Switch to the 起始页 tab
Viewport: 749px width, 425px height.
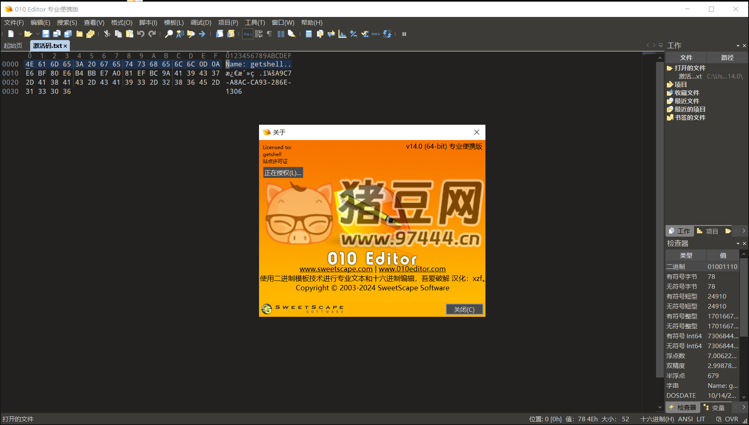pyautogui.click(x=13, y=46)
